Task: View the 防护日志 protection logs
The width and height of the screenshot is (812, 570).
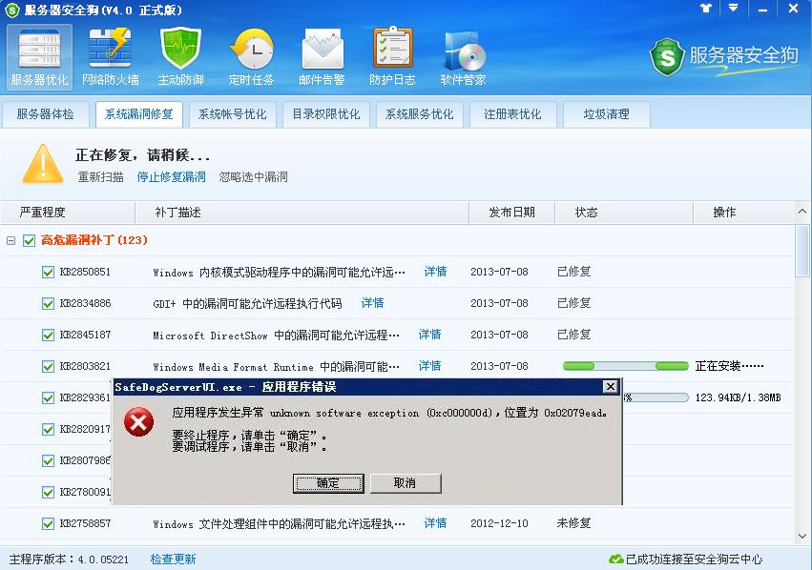Action: [392, 55]
